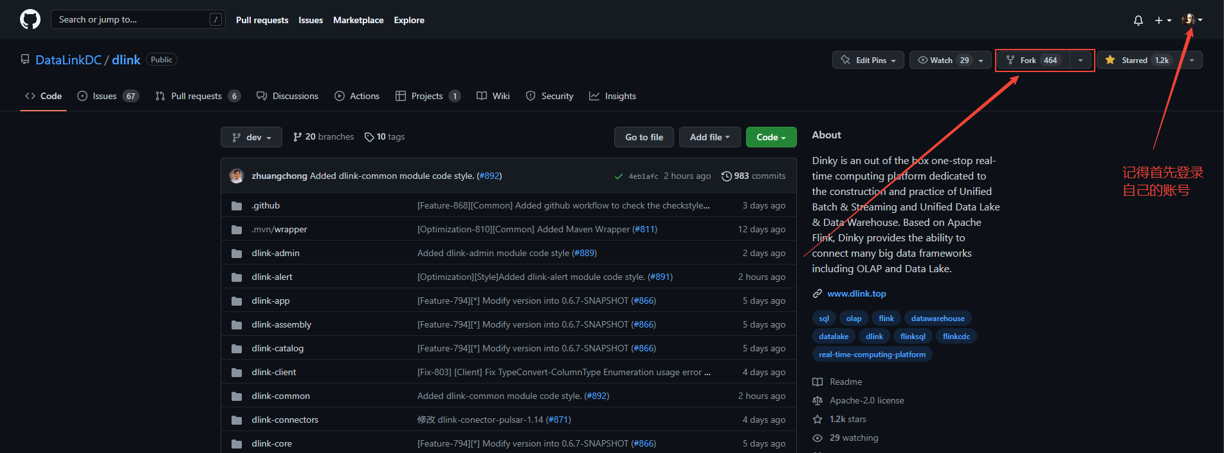Select the olap topic tag

(x=854, y=319)
